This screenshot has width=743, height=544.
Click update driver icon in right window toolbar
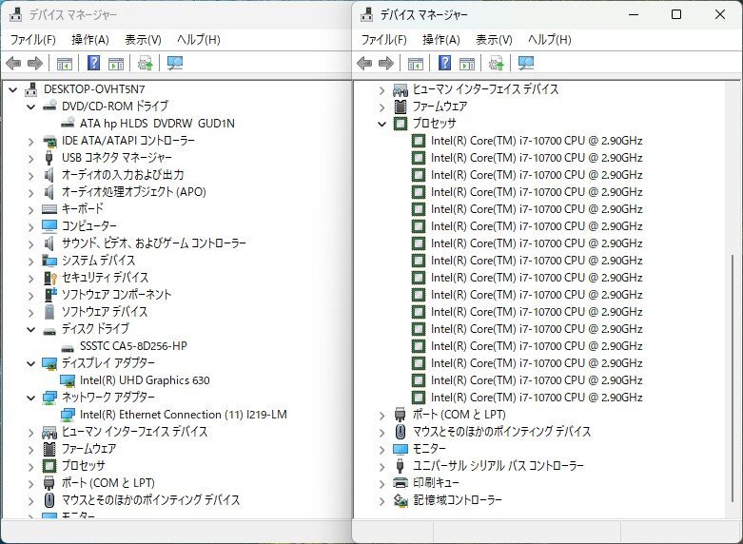[x=496, y=63]
